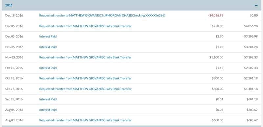
Task: Select the date Aug 05, 2016
Action: 14,110
